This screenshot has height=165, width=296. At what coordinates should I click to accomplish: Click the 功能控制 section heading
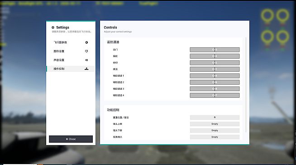tap(113, 110)
